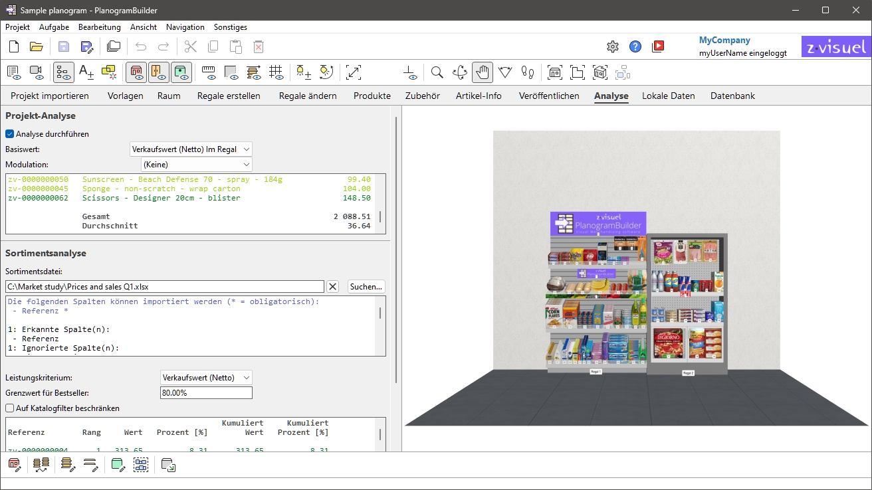Click the left panel main vertical scrollbar
The height and width of the screenshot is (490, 872).
click(x=396, y=250)
